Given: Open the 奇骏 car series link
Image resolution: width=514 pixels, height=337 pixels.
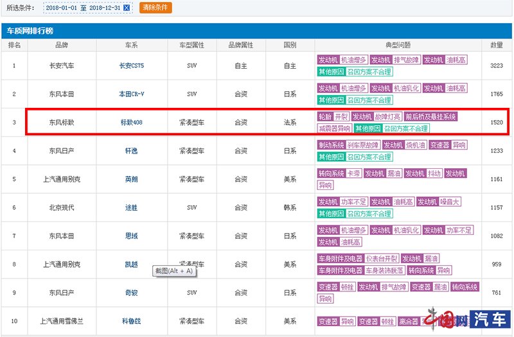Looking at the screenshot, I should (x=132, y=293).
